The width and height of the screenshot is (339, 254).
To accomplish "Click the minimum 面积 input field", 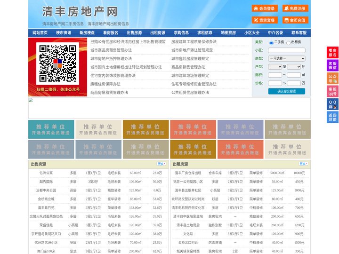I will [x=275, y=75].
